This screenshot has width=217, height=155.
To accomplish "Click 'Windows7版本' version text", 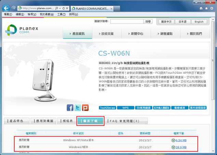I will click(79, 147).
